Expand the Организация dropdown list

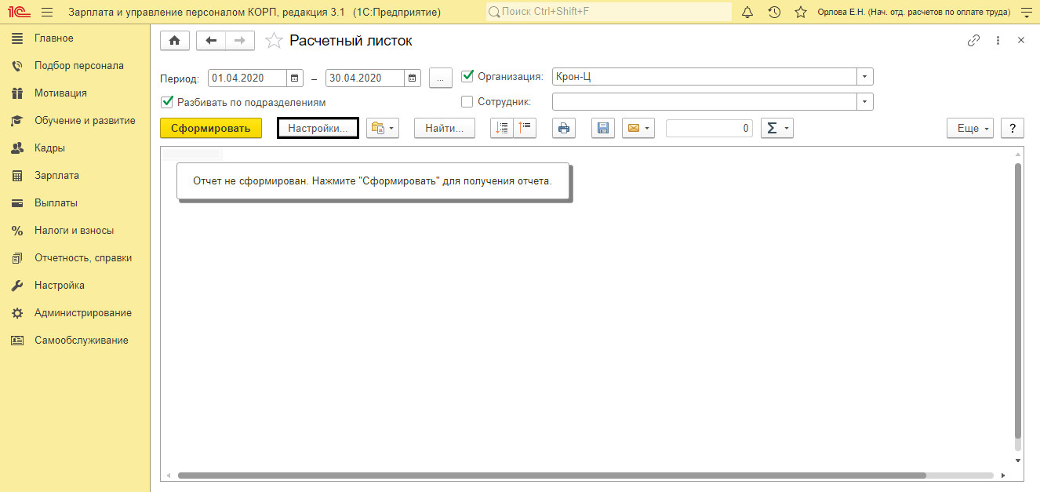pyautogui.click(x=864, y=77)
